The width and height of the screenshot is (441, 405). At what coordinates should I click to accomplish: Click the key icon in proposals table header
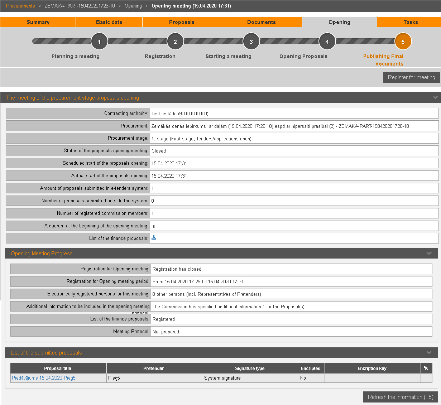click(x=426, y=368)
